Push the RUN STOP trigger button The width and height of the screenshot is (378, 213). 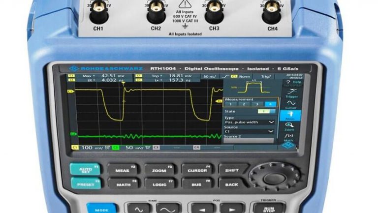(269, 209)
